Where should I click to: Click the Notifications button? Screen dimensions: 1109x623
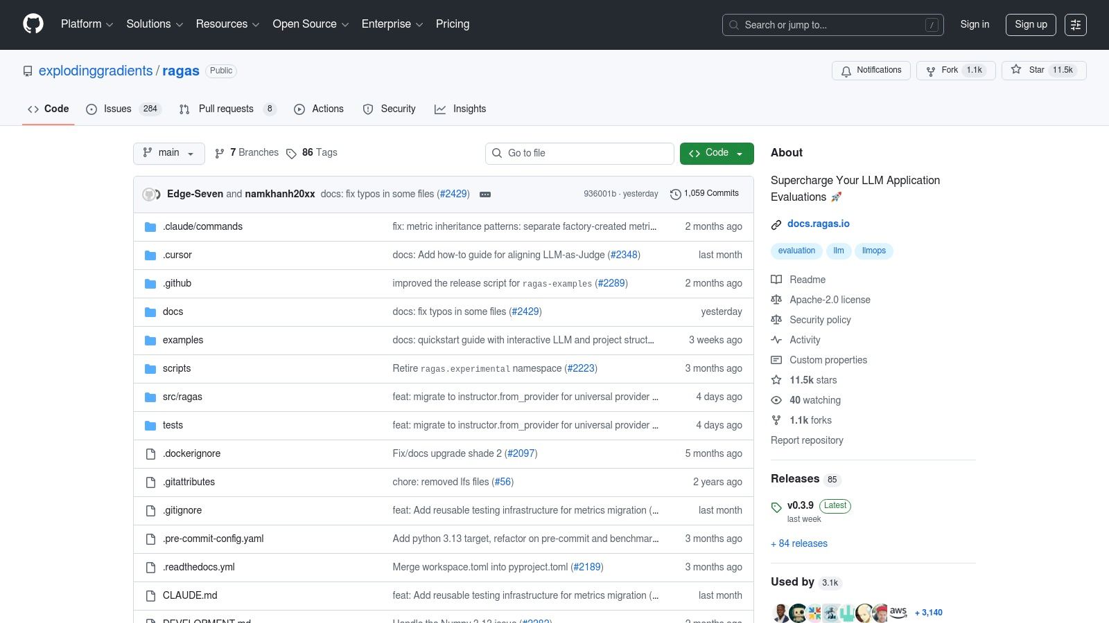[x=871, y=71]
